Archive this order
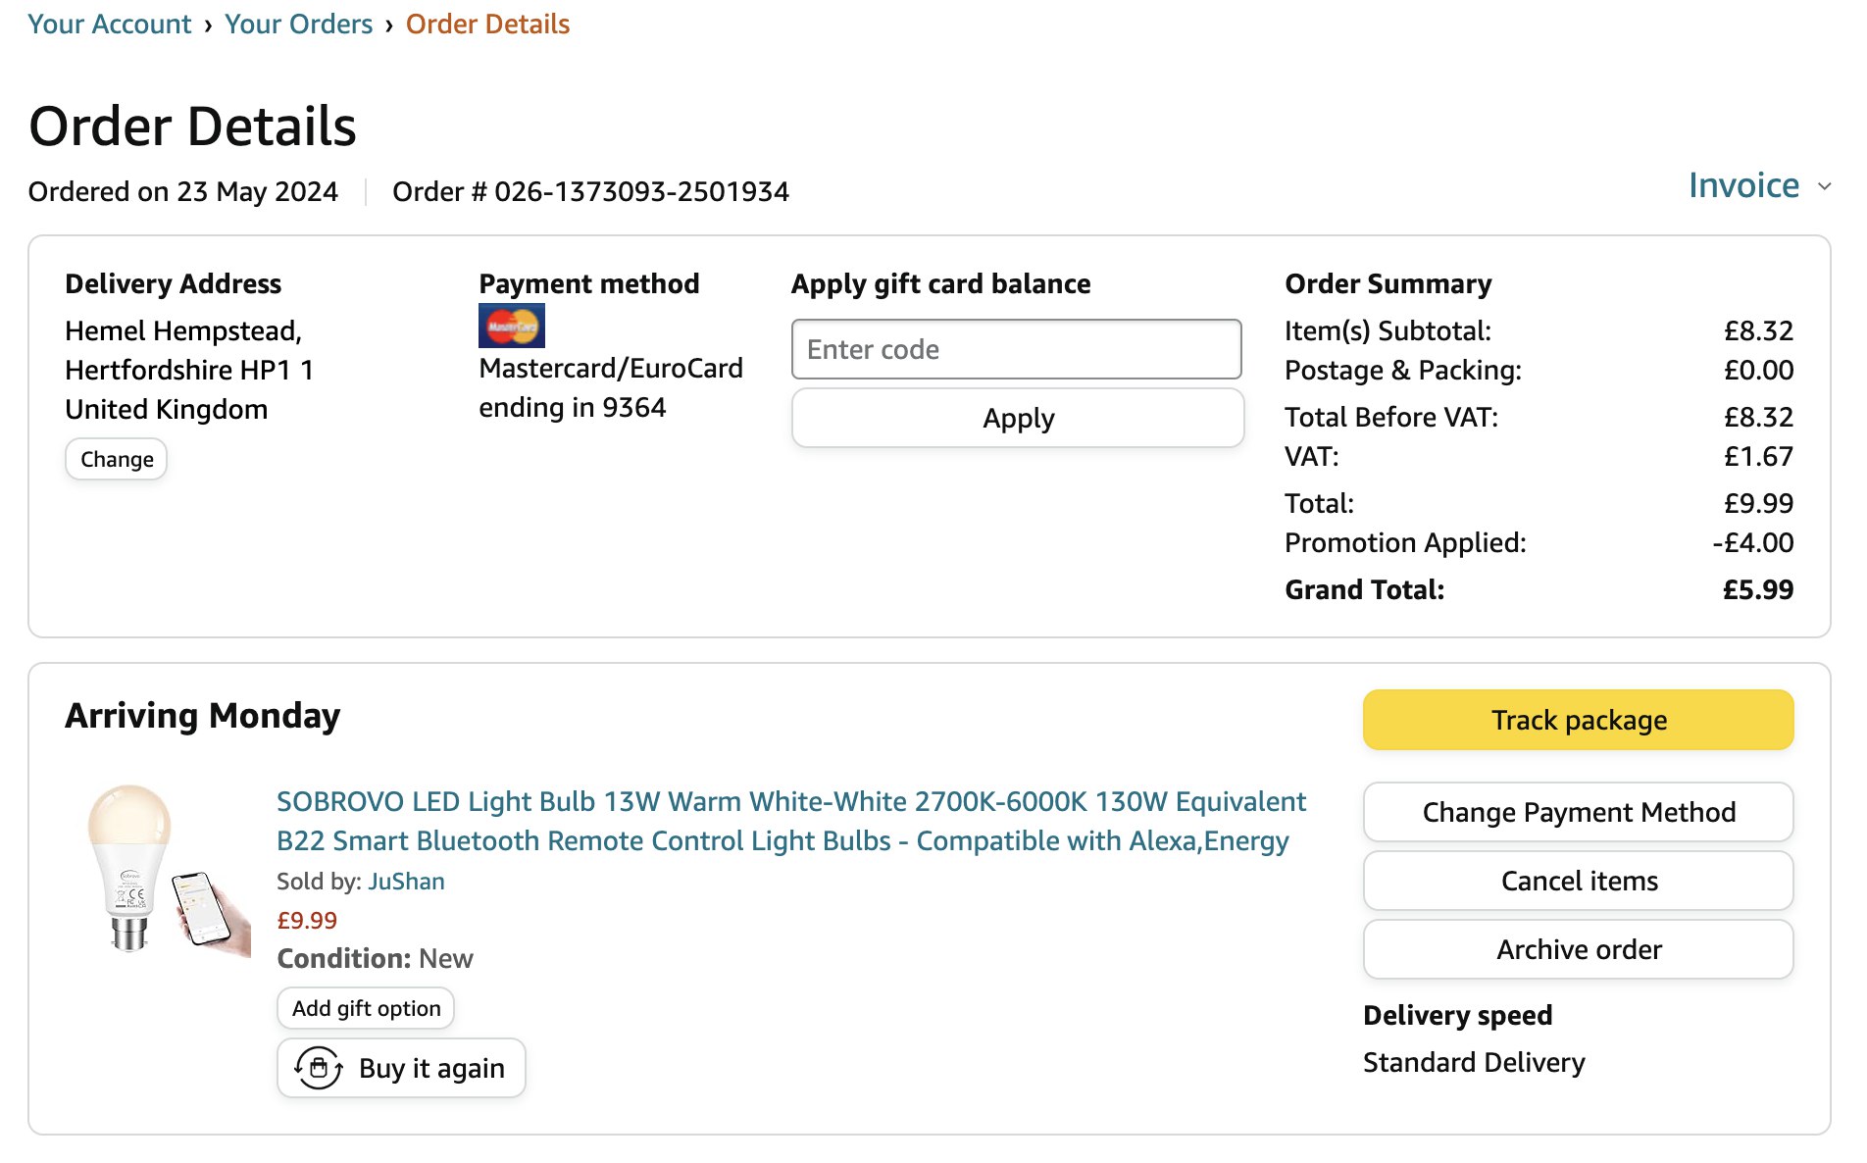Screen dimensions: 1867x1163 pos(1578,949)
